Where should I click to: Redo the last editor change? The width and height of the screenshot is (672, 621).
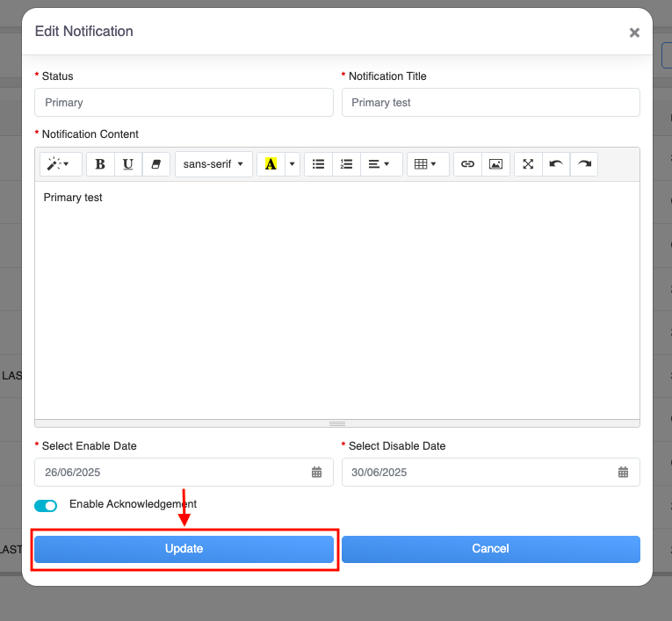coord(584,164)
